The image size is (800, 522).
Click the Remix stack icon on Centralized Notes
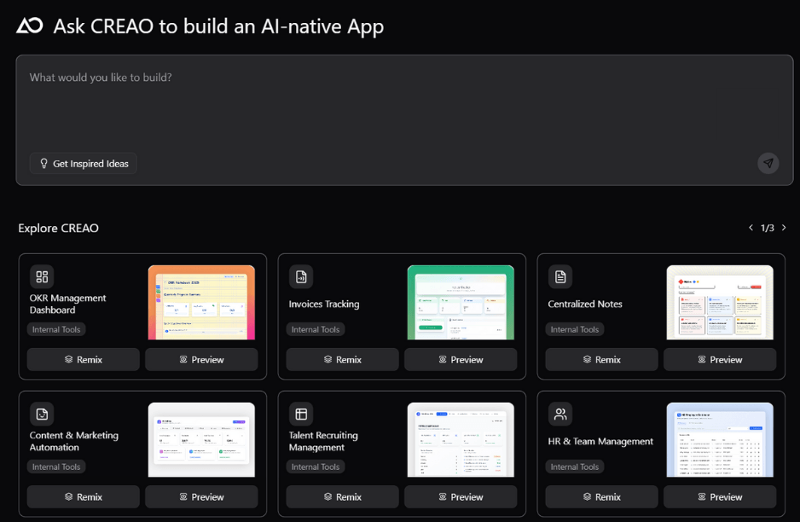(588, 359)
